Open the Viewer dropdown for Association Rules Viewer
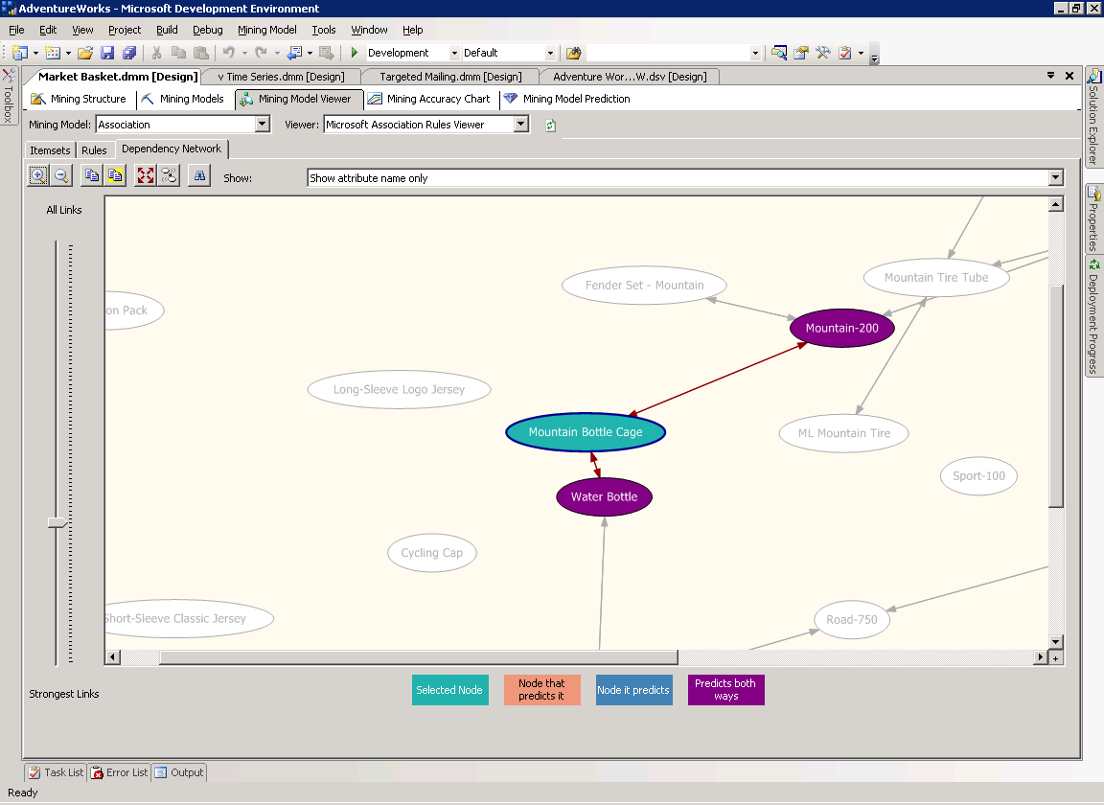 tap(521, 125)
